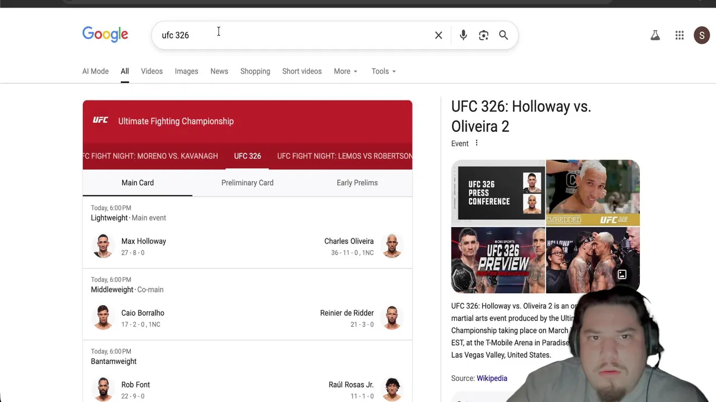The width and height of the screenshot is (716, 402).
Task: Open the fighters face-off thumbnail
Action: 592,260
